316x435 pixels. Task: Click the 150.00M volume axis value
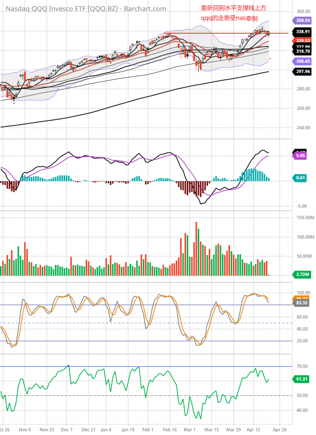(305, 217)
